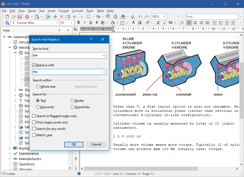The image size is (244, 177).
Task: Cancel the Search And Replace dialog
Action: point(96,144)
